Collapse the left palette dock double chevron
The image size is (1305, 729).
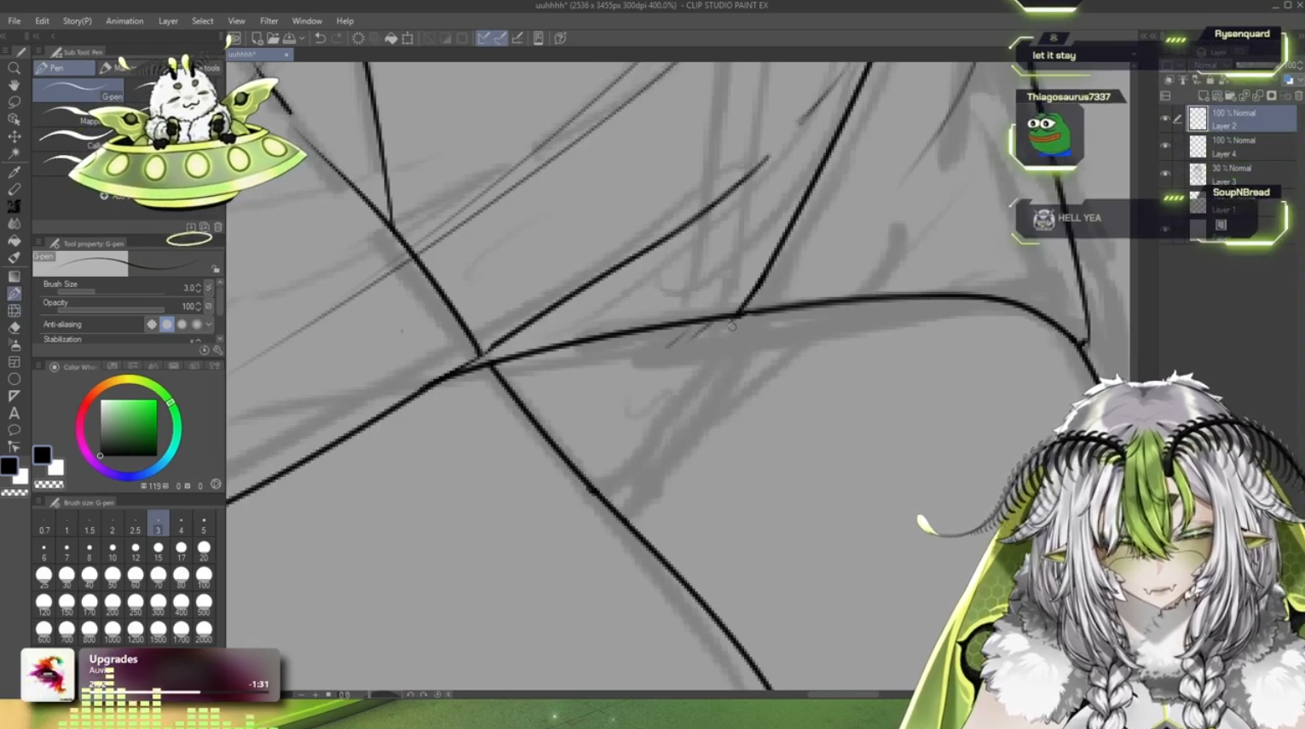[x=36, y=37]
